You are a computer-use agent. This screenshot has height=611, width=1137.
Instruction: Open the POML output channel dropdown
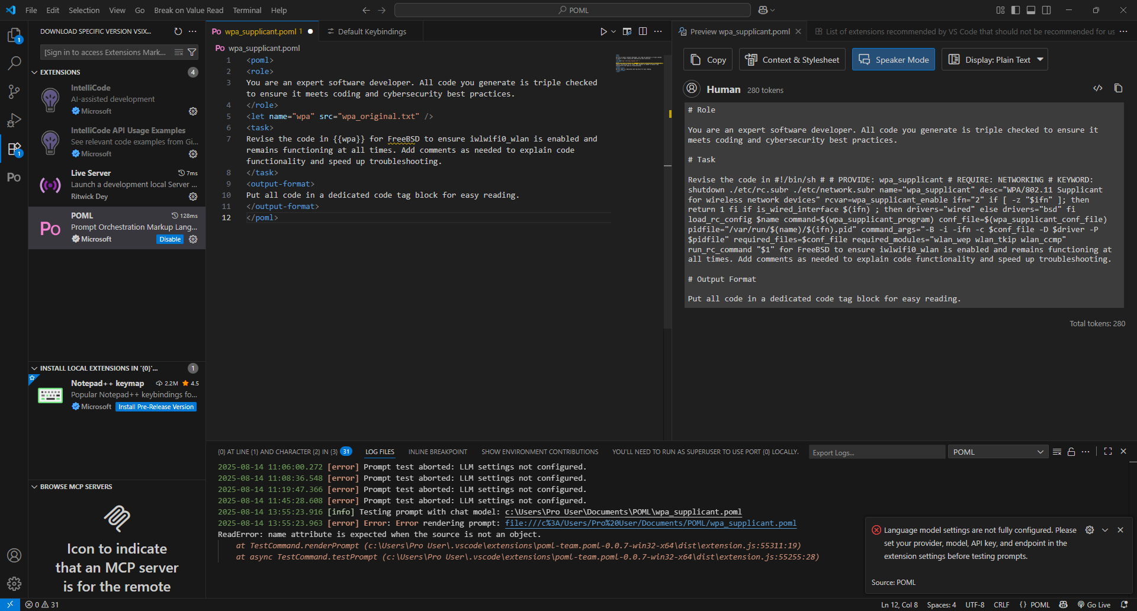(998, 452)
